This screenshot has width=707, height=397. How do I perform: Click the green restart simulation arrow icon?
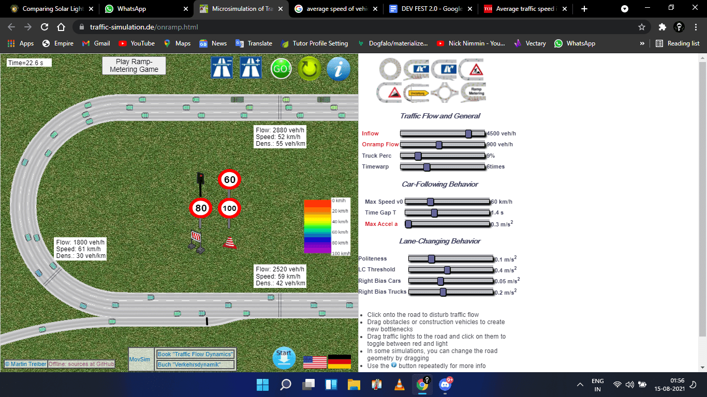(x=310, y=69)
